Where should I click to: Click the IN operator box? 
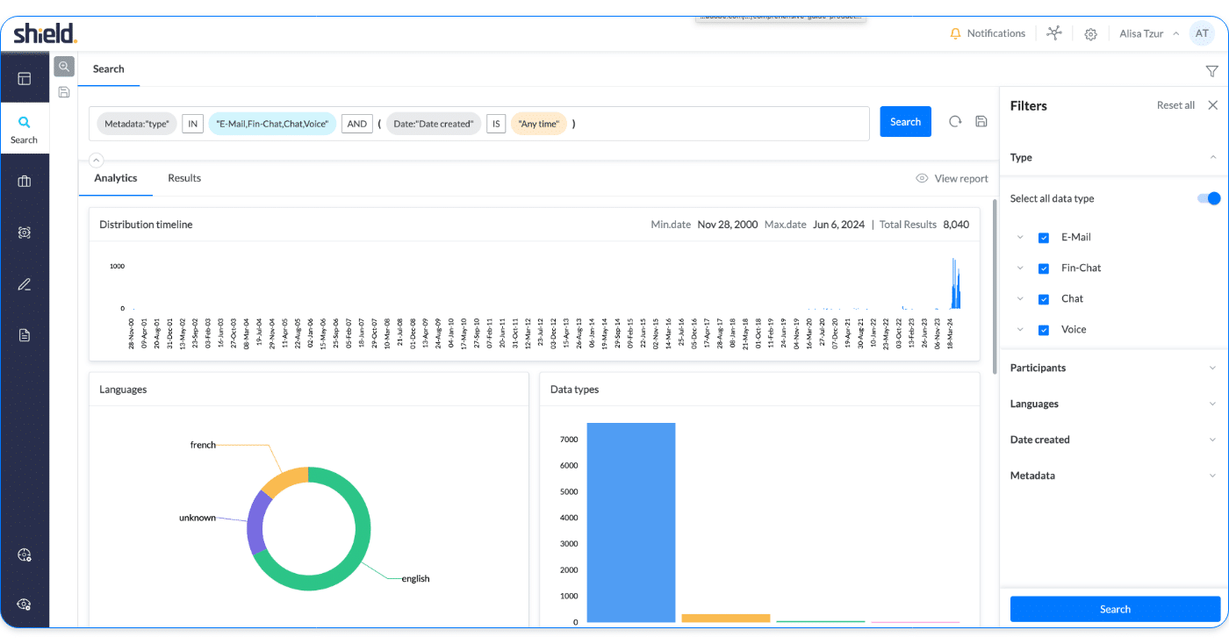point(193,124)
